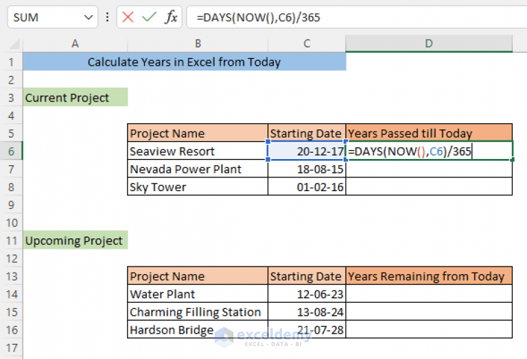527x359 pixels.
Task: Select row 8 header
Action: tap(12, 187)
